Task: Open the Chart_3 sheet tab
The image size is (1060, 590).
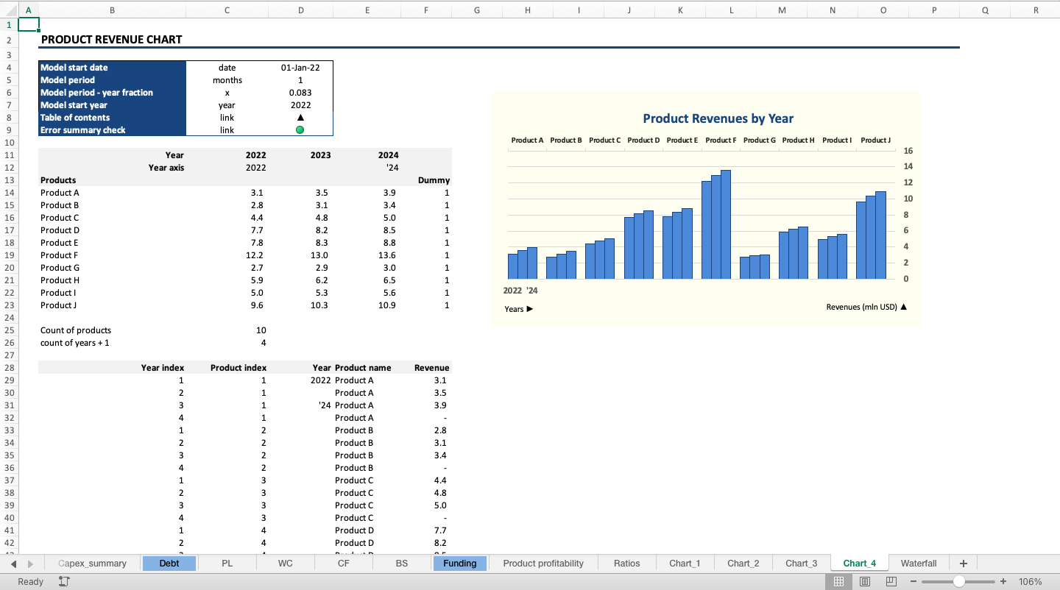Action: pyautogui.click(x=801, y=564)
